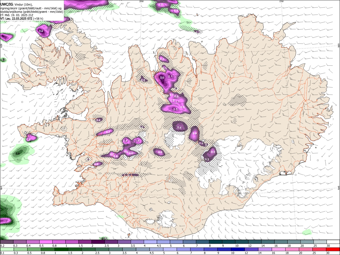Click the 'slydda/snjókoma' legend description line

[x=32, y=12]
